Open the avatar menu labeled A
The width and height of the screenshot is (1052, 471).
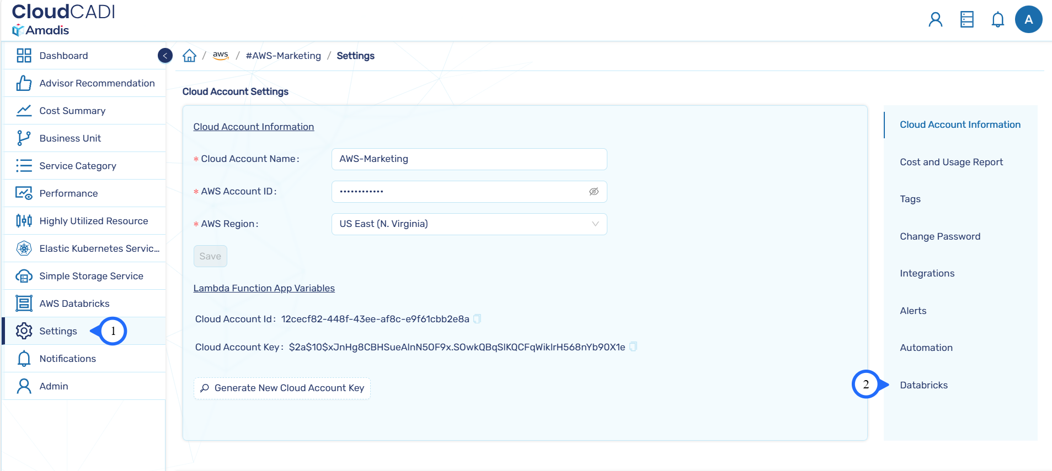pos(1029,19)
